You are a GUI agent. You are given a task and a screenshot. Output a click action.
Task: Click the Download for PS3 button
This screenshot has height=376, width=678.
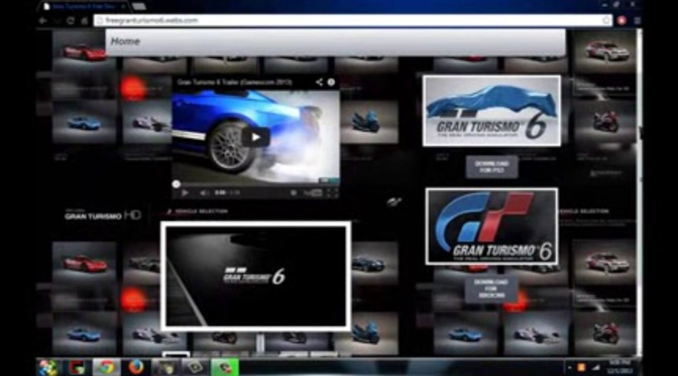pos(492,167)
